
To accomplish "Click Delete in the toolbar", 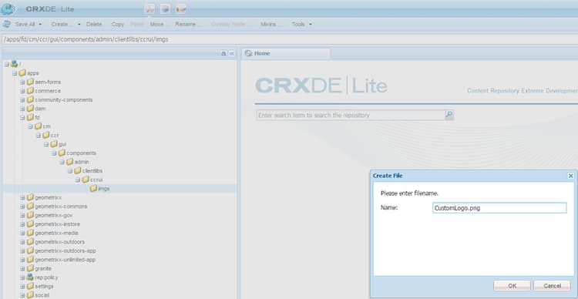I will point(94,25).
